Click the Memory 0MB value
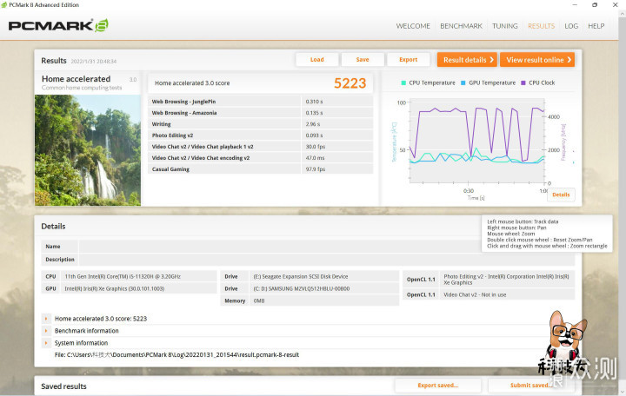 [x=259, y=300]
